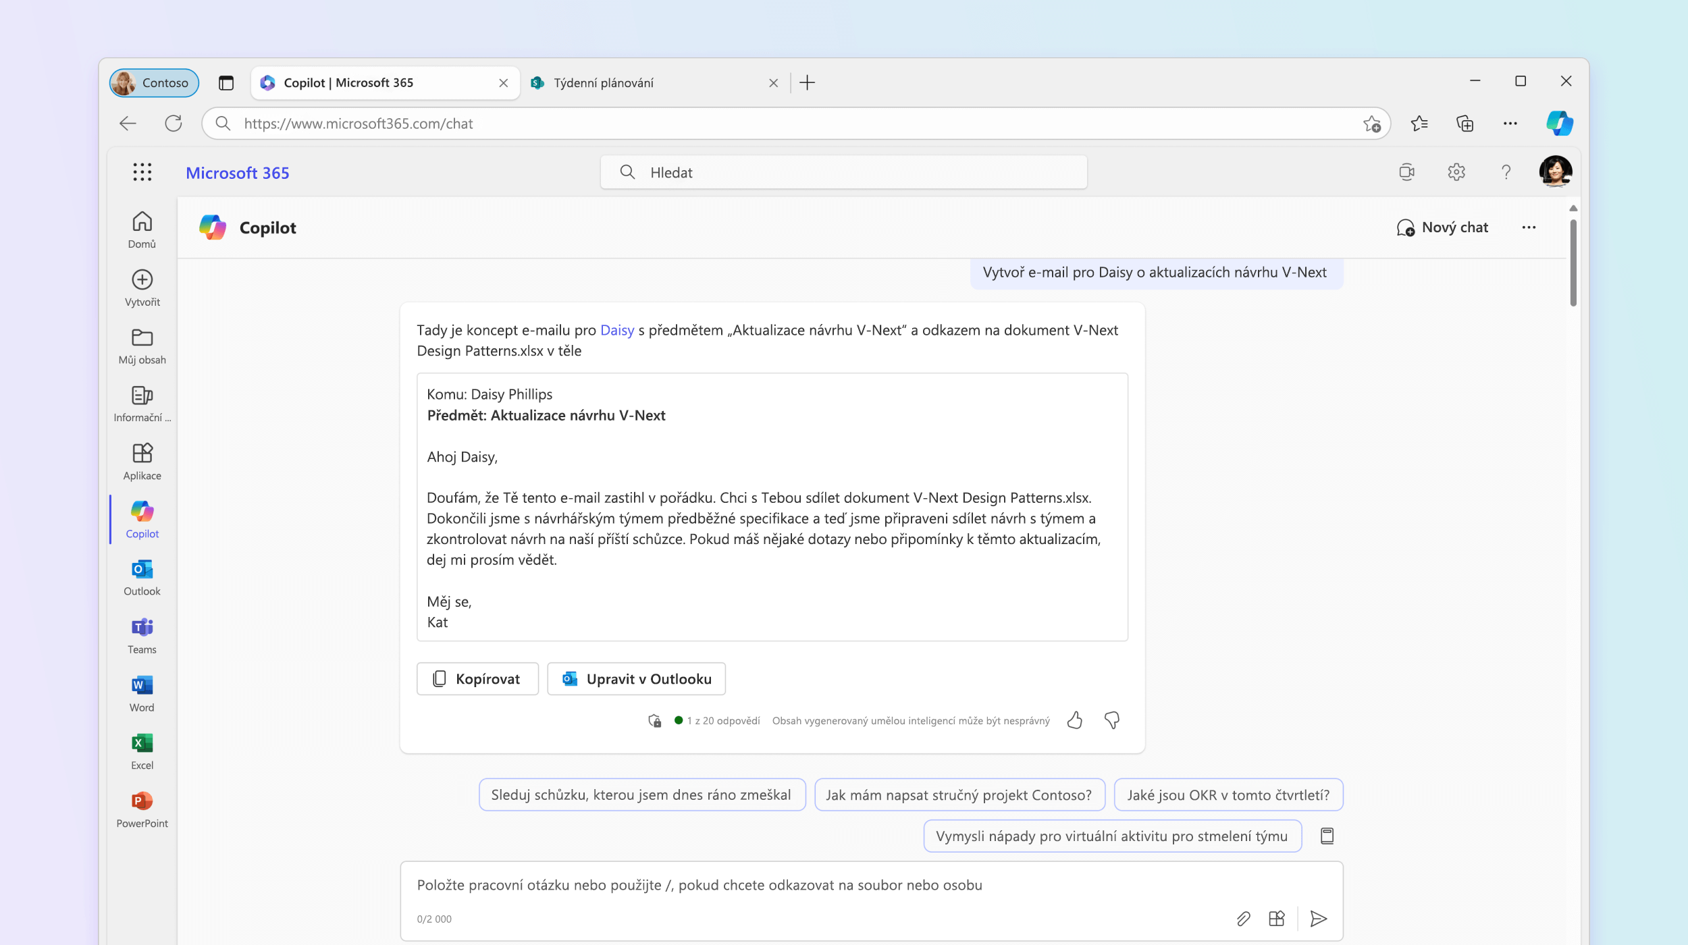Open the prompt guide book icon
The height and width of the screenshot is (945, 1688).
(x=1327, y=836)
